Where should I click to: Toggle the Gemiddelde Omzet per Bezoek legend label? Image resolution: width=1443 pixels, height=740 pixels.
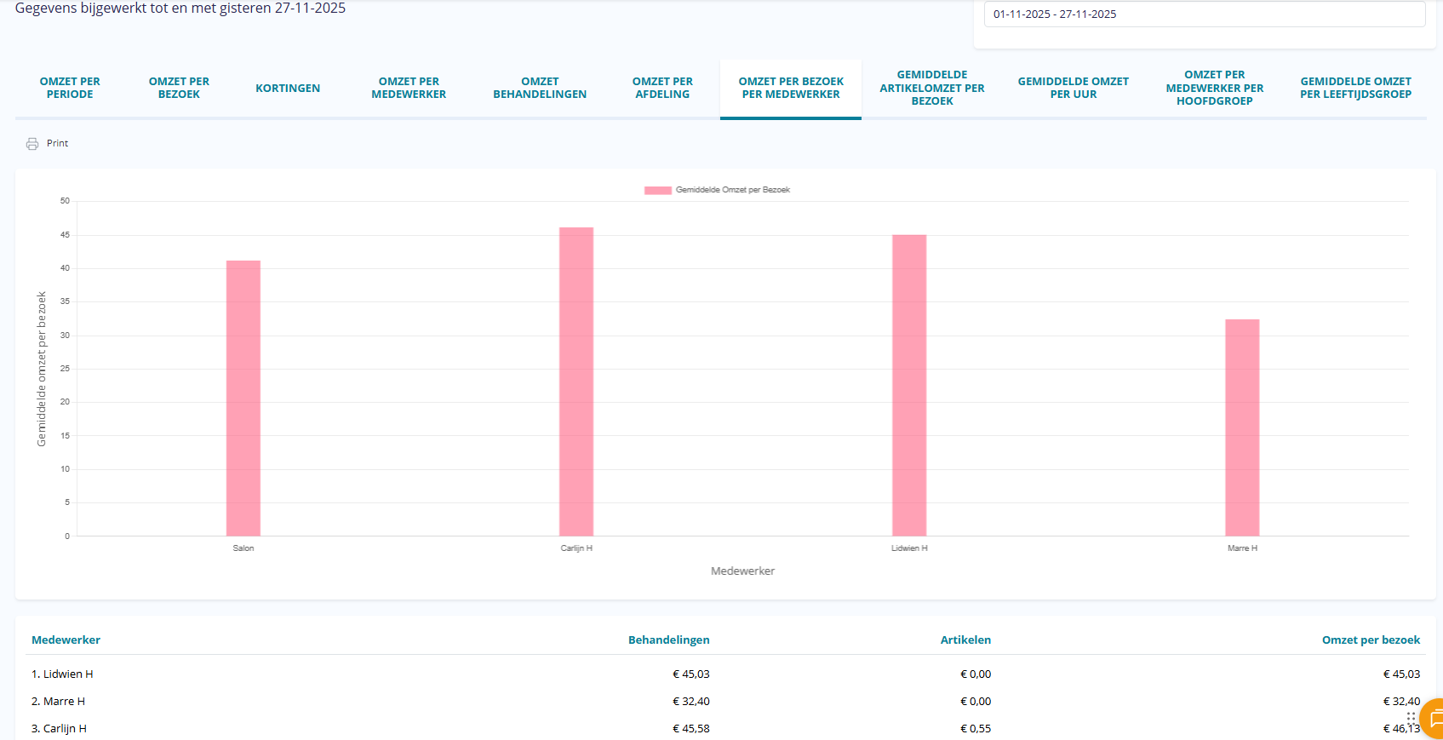[x=732, y=190]
